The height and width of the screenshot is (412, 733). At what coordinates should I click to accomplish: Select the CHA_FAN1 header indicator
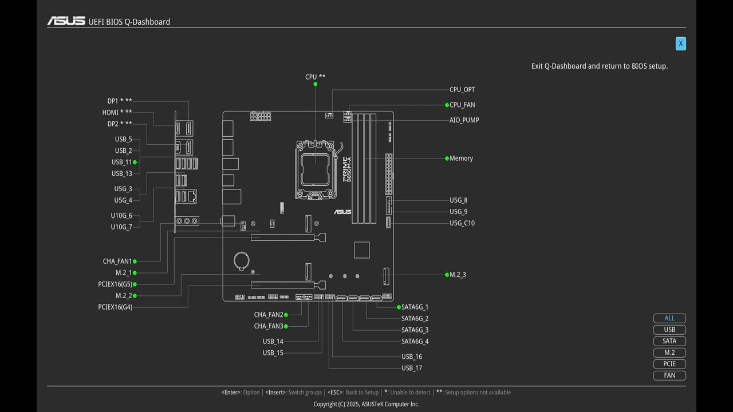point(135,261)
